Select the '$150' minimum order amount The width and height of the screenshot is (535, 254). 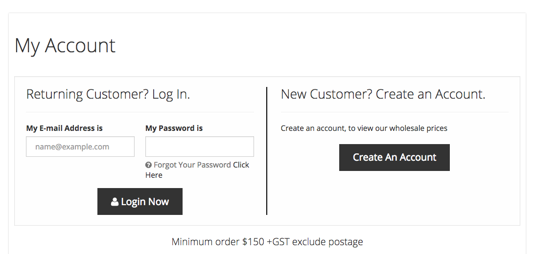coord(253,242)
